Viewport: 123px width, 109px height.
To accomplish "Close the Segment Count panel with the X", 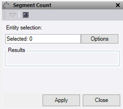I will (118, 5).
